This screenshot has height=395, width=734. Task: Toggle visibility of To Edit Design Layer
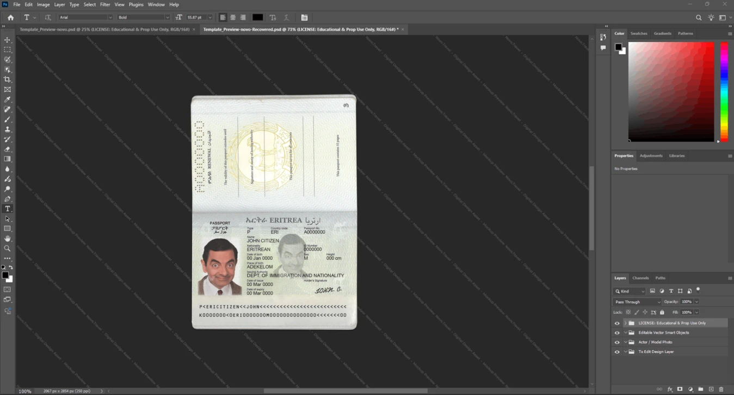point(617,352)
